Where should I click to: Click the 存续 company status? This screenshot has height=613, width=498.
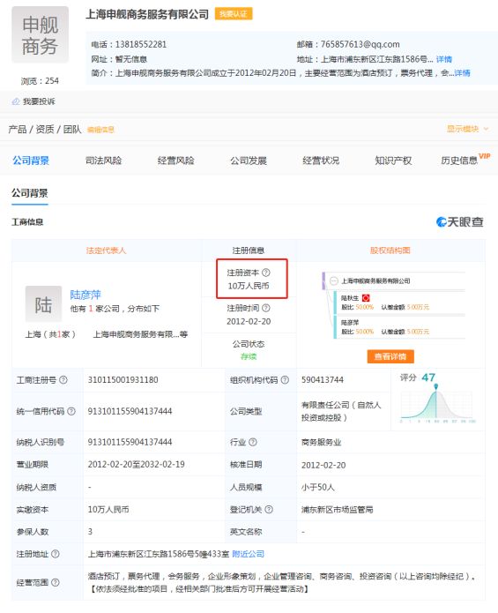point(249,356)
